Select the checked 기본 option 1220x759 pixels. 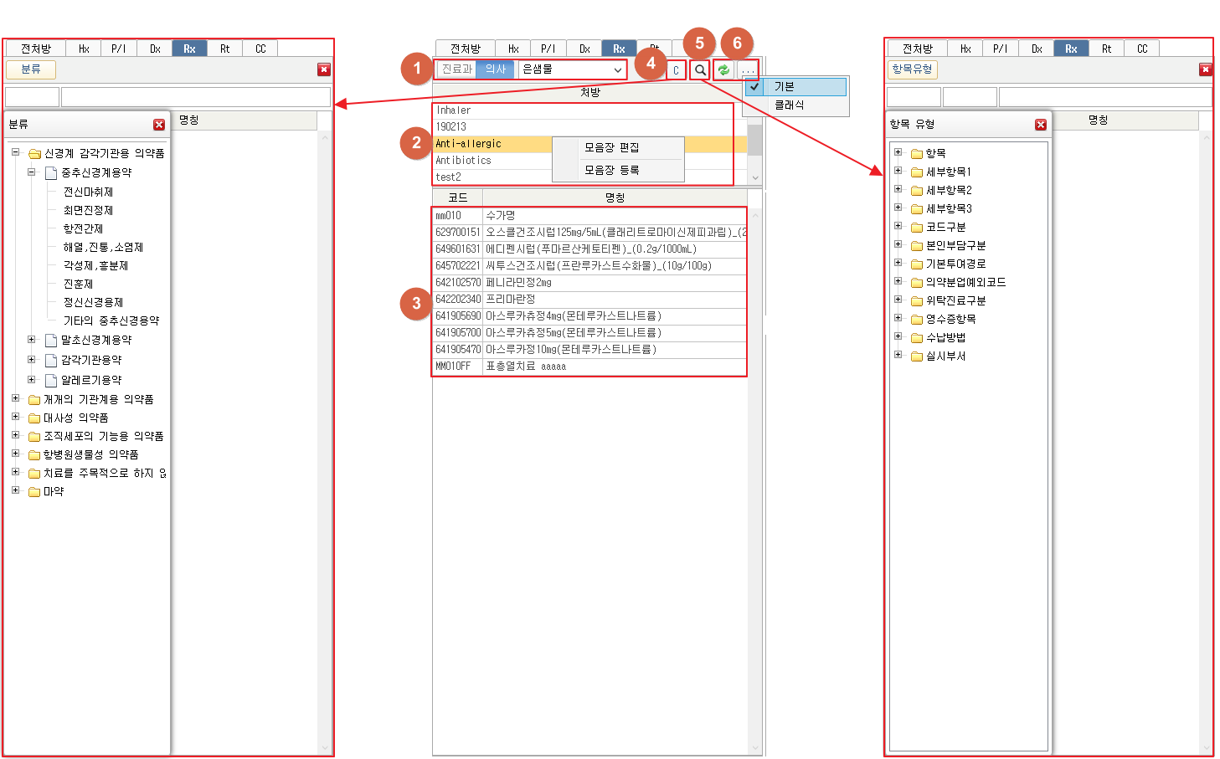point(785,87)
